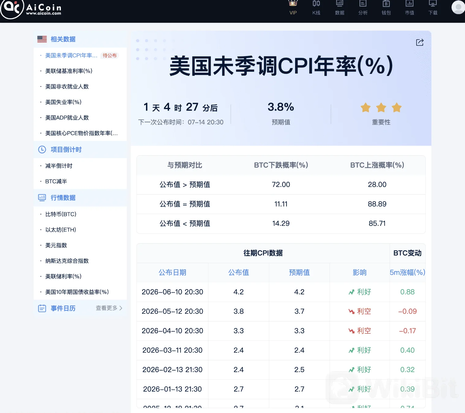Screen dimensions: 465x413
Task: Open 减半倒计时 link
Action: click(59, 166)
